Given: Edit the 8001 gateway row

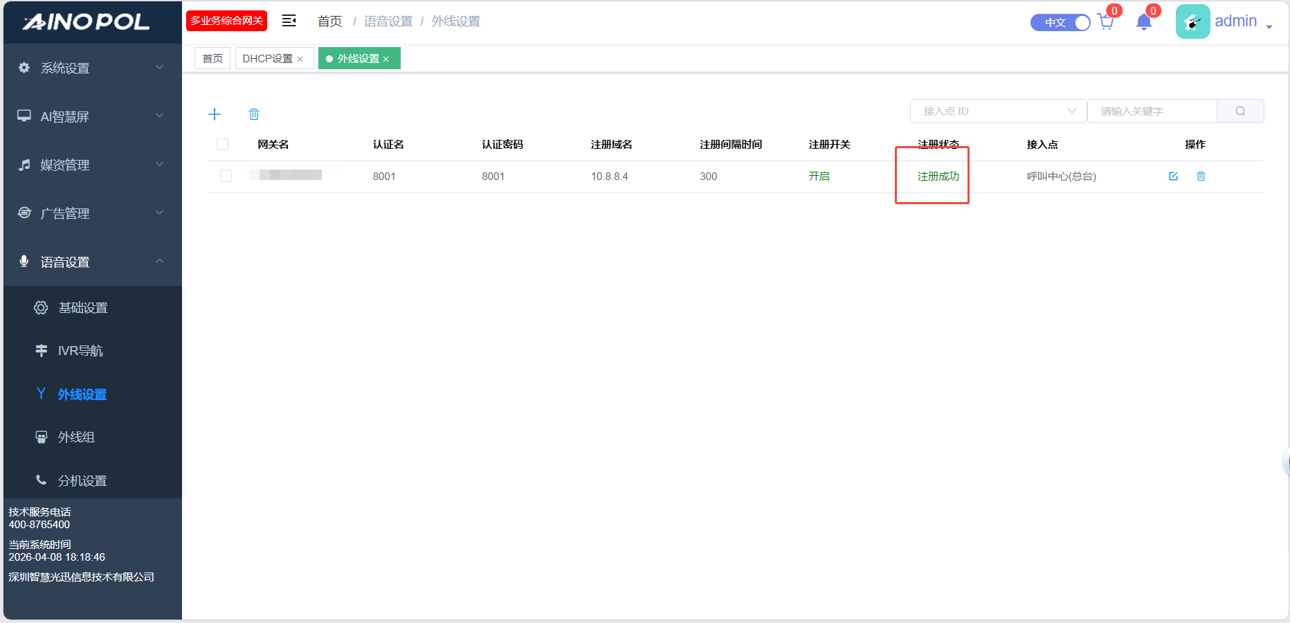Looking at the screenshot, I should (x=1173, y=177).
